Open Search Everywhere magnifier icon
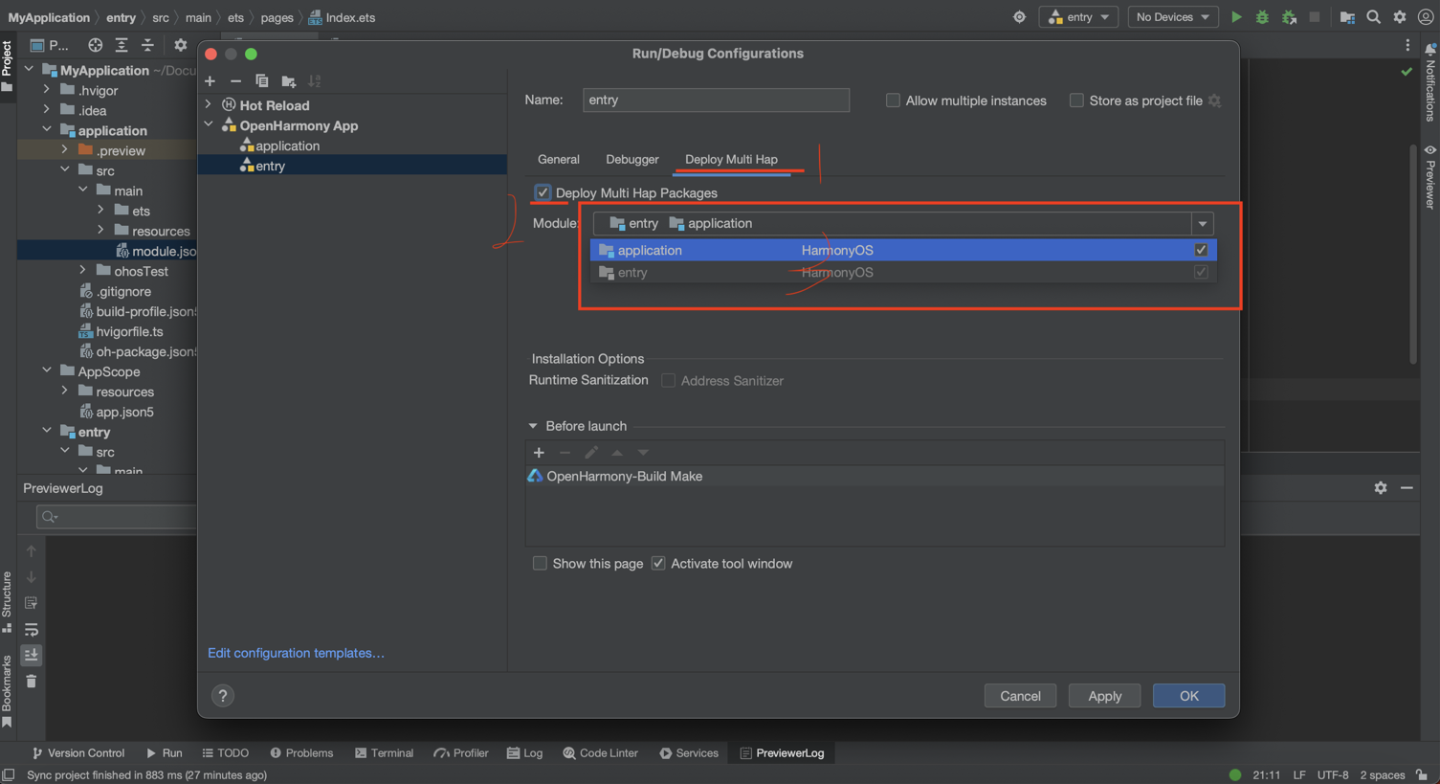The width and height of the screenshot is (1440, 784). coord(1373,17)
